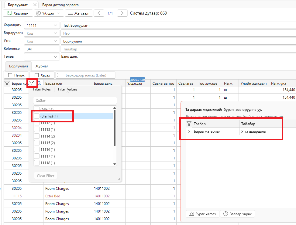Select the Борлуулалт sub-tab
The height and width of the screenshot is (225, 296).
coord(19,66)
